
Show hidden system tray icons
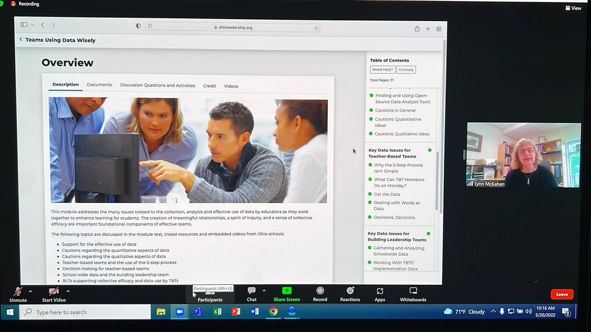(493, 311)
